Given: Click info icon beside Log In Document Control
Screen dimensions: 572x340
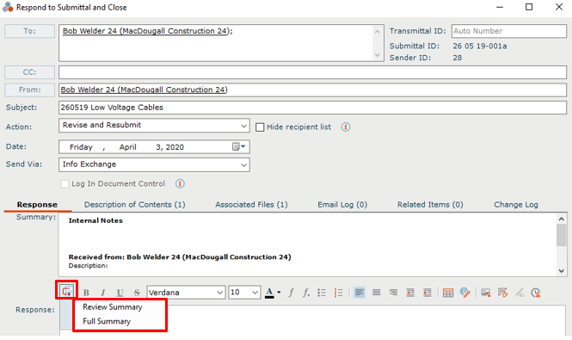Looking at the screenshot, I should [180, 183].
